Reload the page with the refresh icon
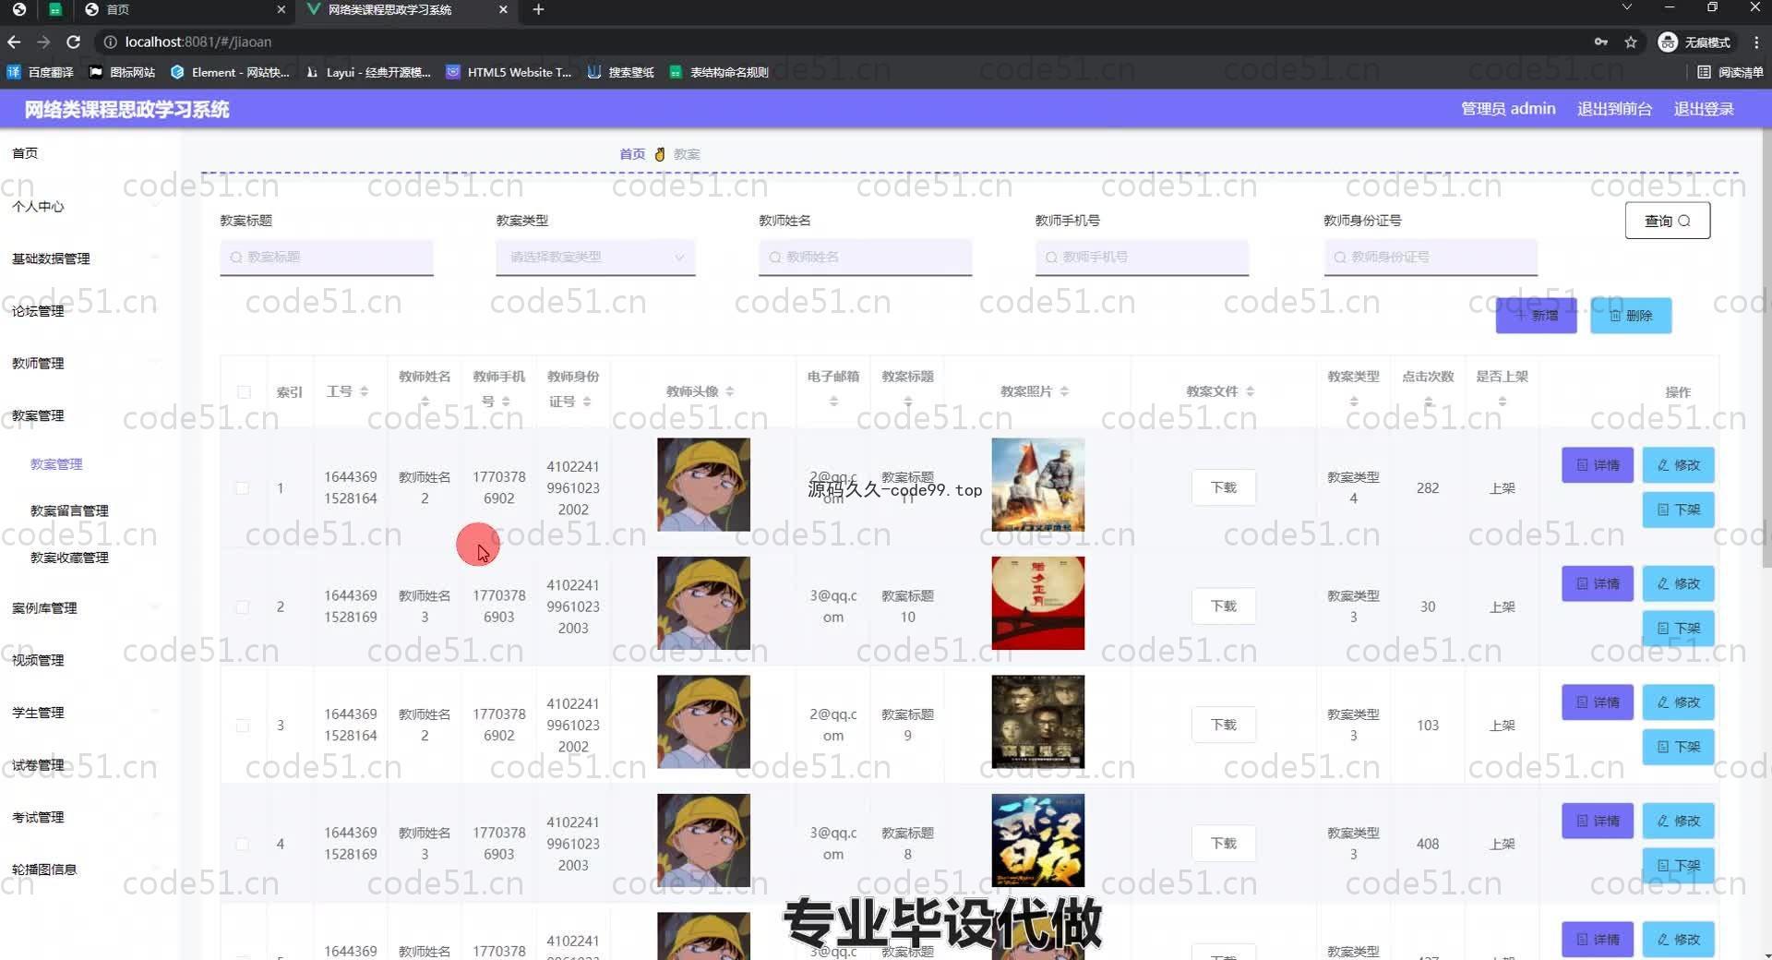The height and width of the screenshot is (960, 1772). [74, 42]
